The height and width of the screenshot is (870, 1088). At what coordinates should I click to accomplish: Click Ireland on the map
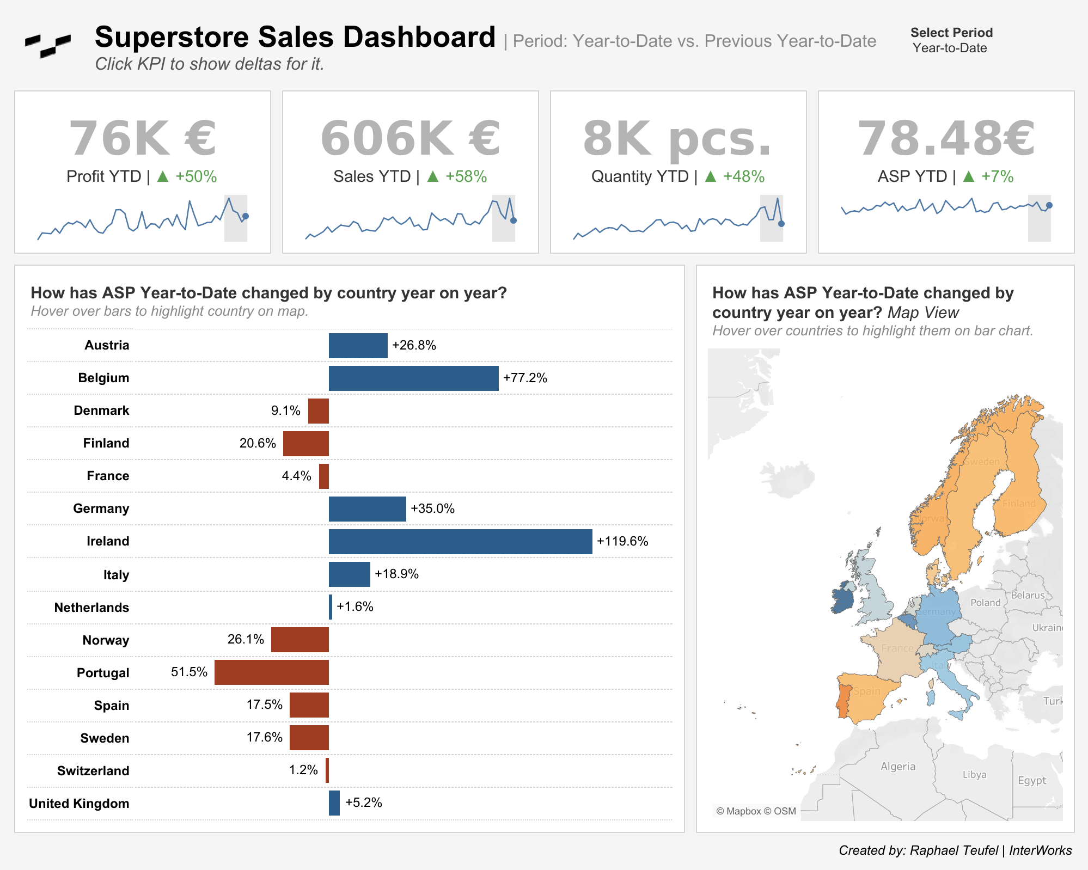(x=843, y=599)
